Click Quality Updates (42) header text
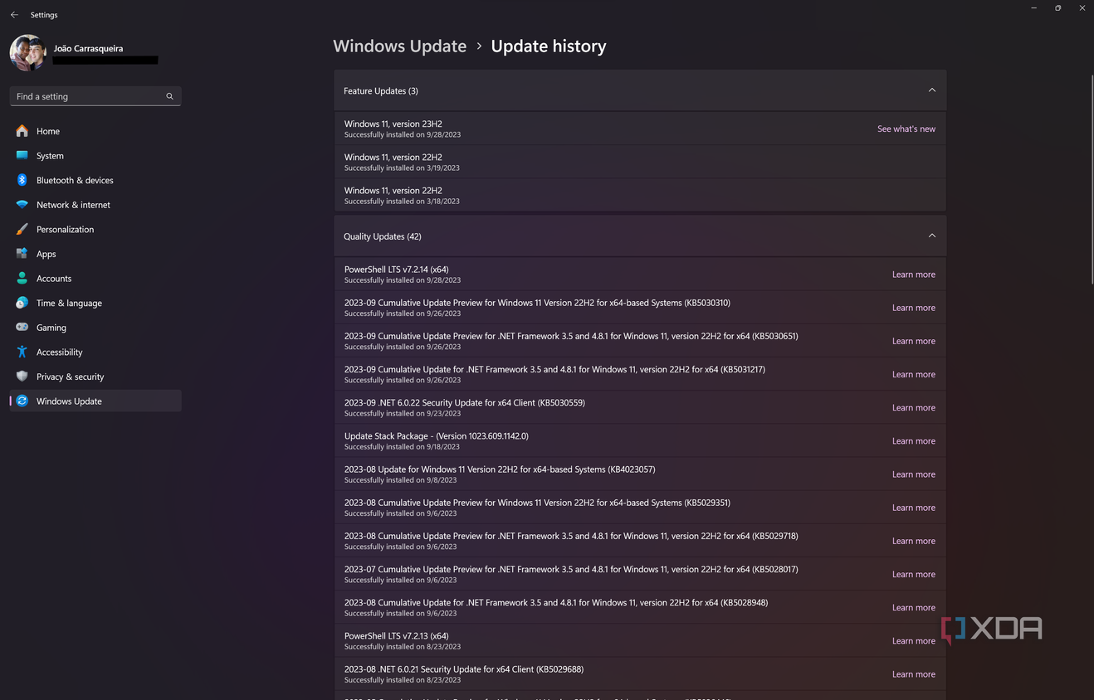This screenshot has width=1094, height=700. 383,236
